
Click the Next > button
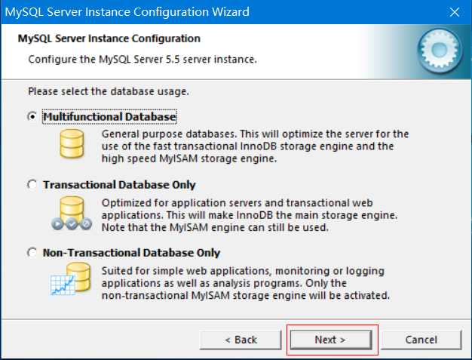click(x=331, y=340)
